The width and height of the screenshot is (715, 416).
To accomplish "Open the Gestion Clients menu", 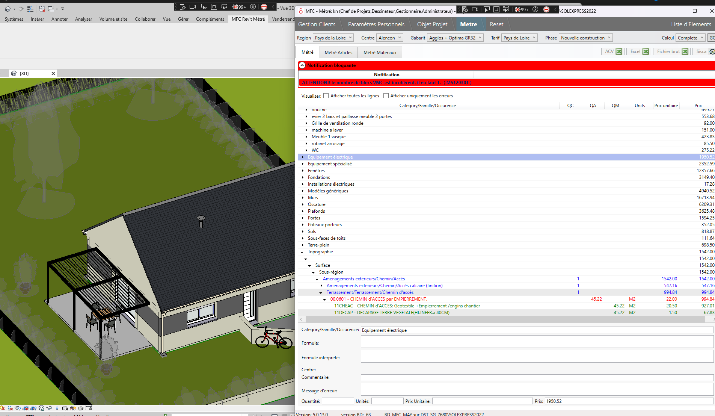I will pos(317,24).
